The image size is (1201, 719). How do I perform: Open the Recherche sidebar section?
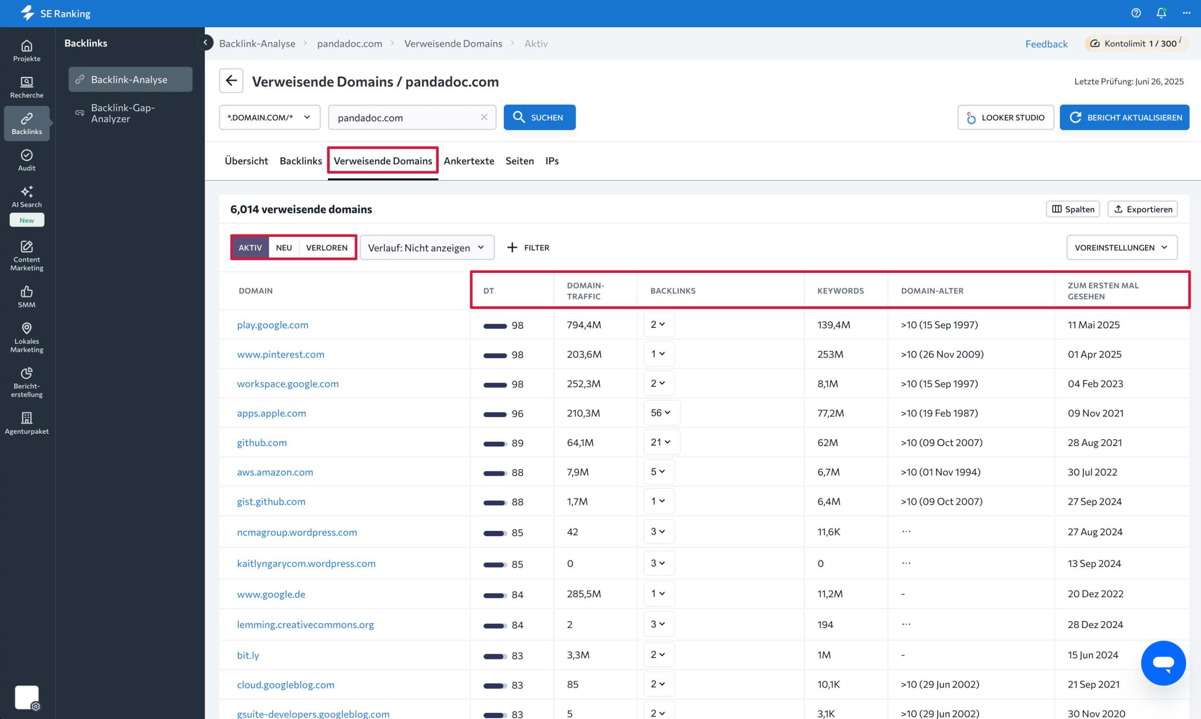click(27, 87)
